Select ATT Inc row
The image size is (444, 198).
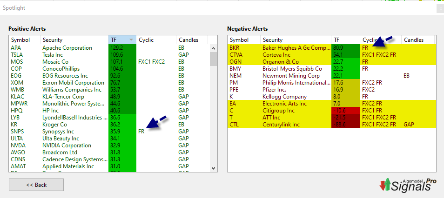(331, 118)
